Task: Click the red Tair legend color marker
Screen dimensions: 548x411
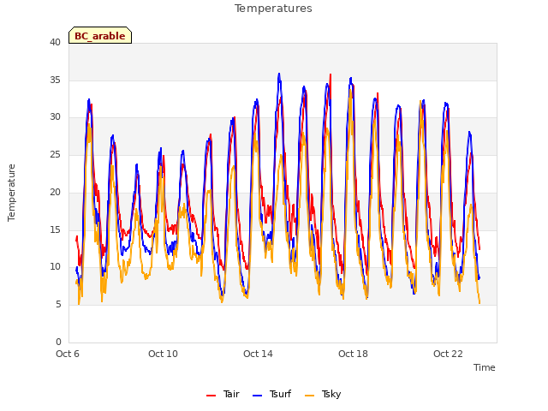Action: 211,396
